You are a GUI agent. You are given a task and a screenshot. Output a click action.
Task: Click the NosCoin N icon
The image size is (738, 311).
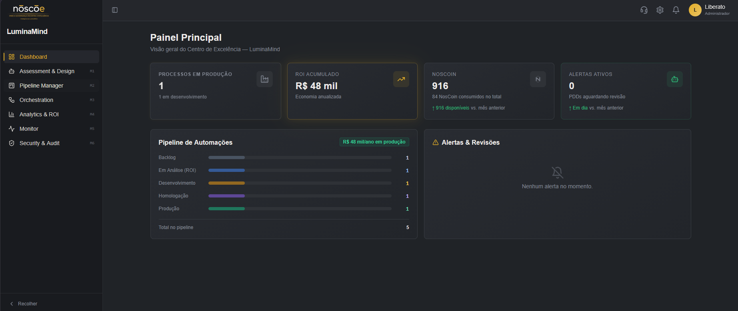click(538, 79)
